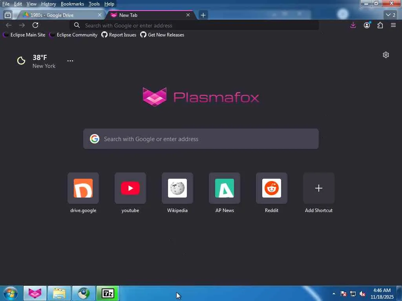Open the File menu

[5, 4]
